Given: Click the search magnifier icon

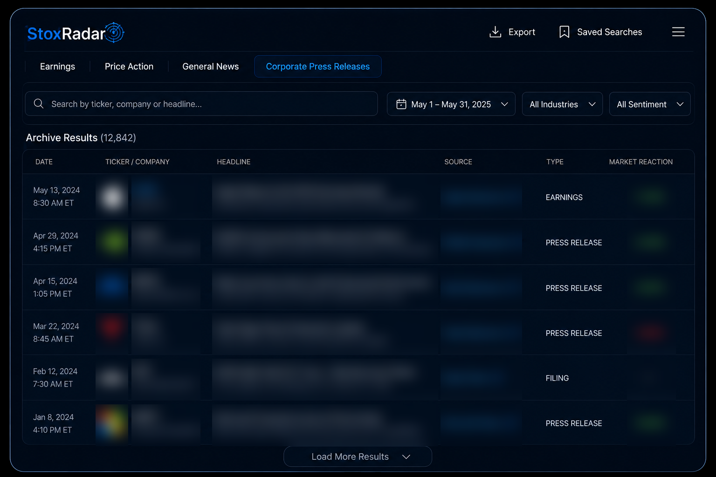Looking at the screenshot, I should [39, 103].
